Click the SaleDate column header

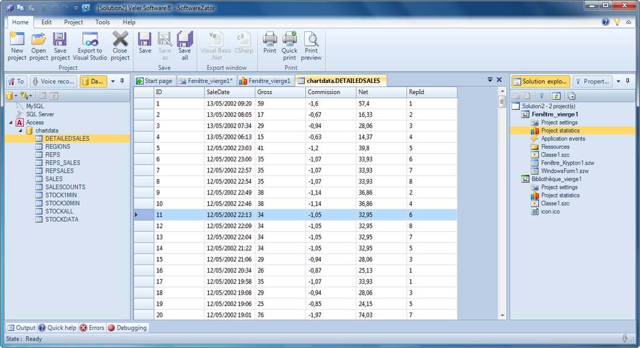(230, 92)
